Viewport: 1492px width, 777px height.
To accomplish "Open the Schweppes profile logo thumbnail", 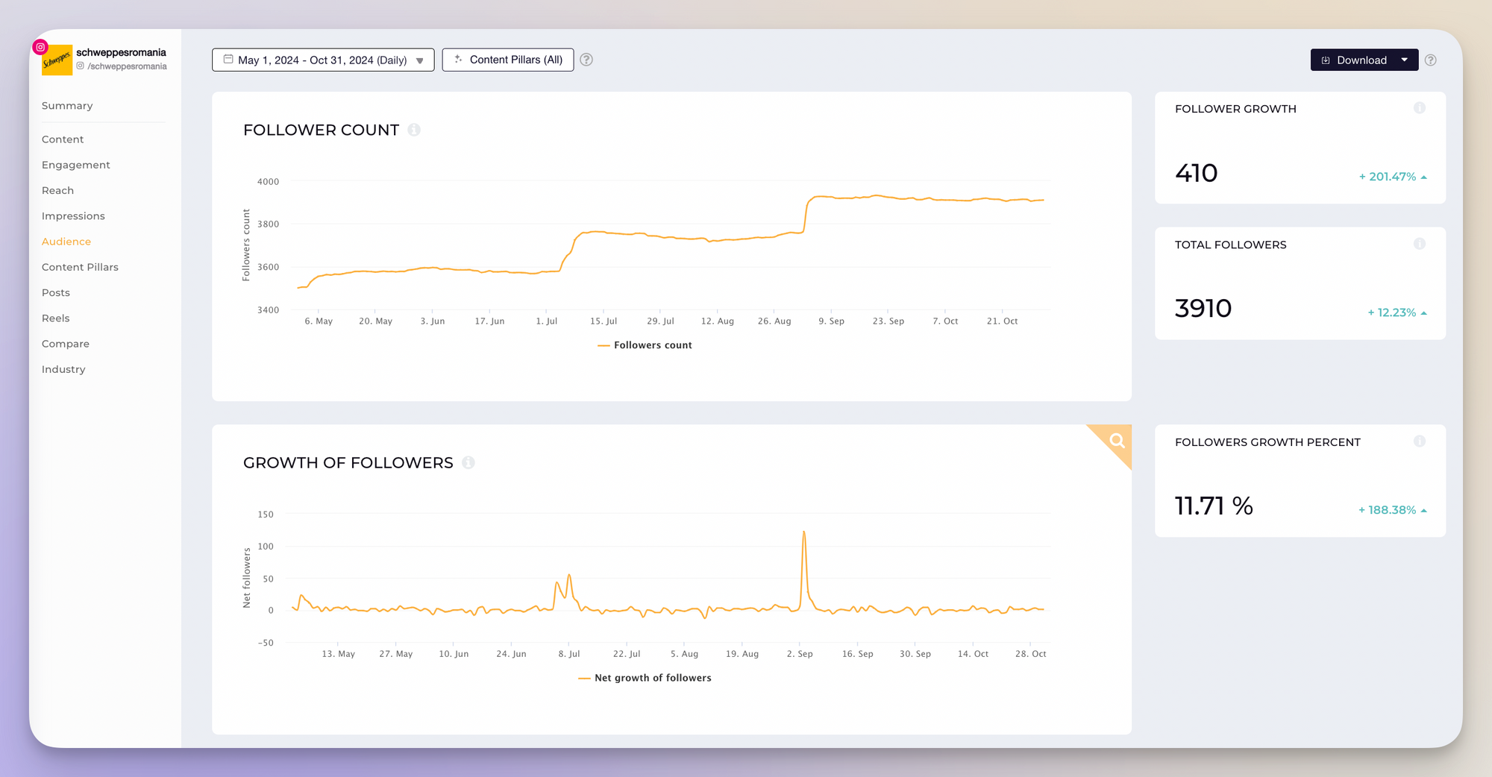I will [57, 60].
